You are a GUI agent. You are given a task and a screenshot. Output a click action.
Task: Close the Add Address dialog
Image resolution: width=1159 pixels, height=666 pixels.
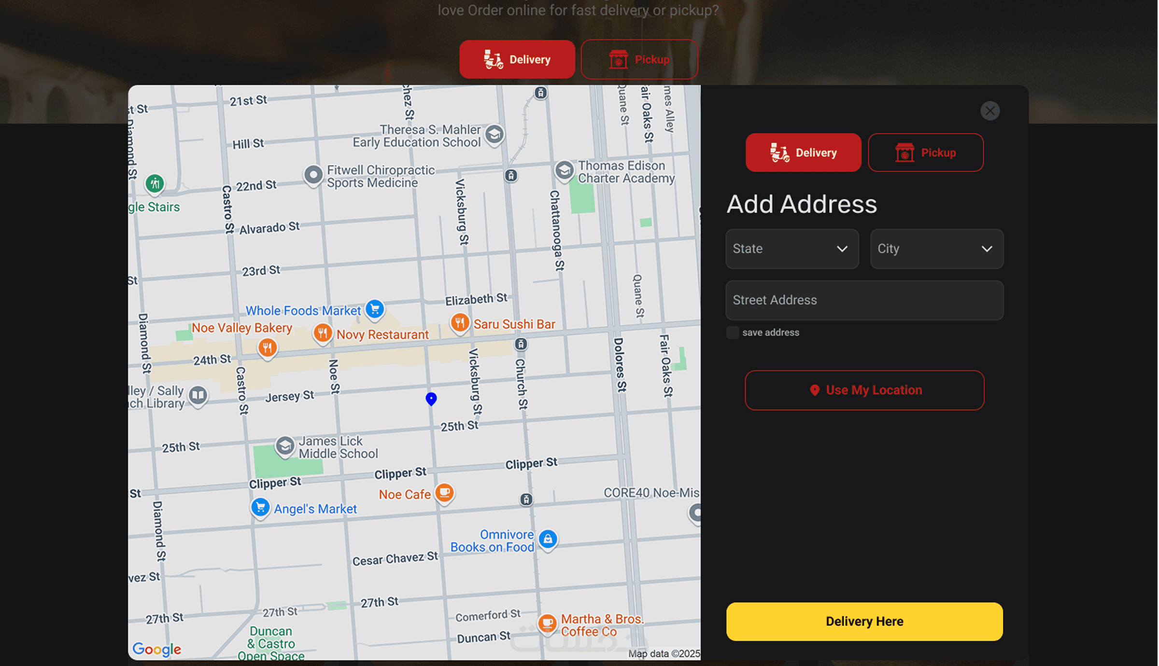coord(989,111)
